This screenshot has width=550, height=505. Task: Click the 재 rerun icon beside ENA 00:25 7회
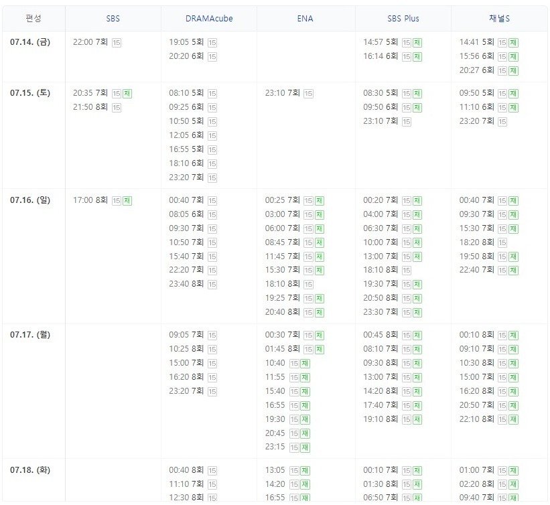(320, 201)
